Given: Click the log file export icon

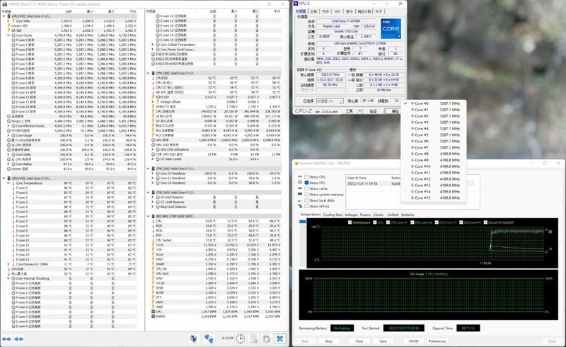Looking at the screenshot, I should coord(253,339).
